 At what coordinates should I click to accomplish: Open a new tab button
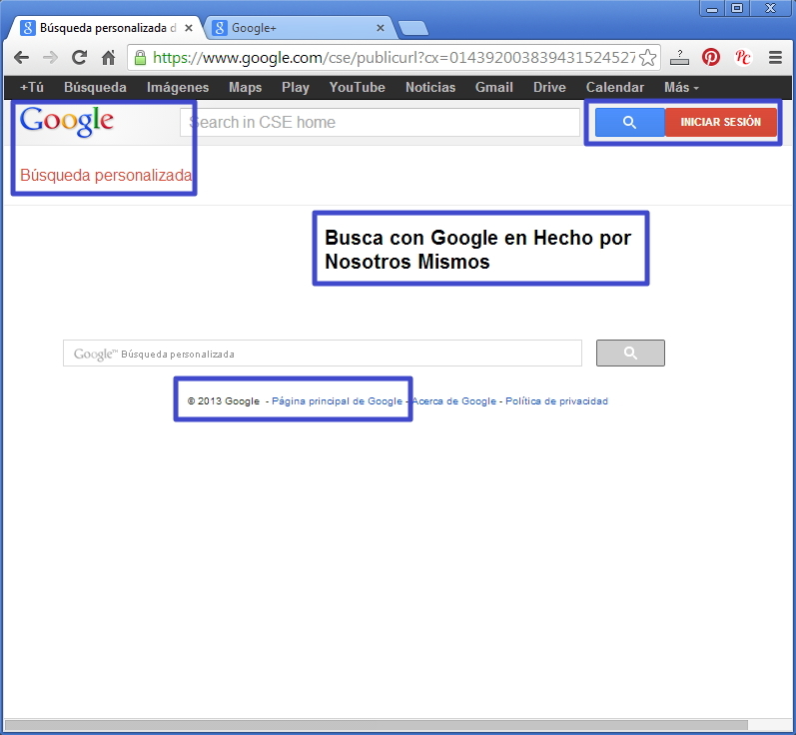413,28
